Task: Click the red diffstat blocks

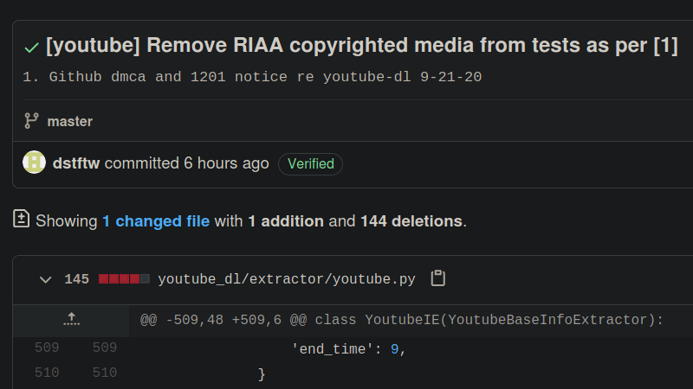Action: pyautogui.click(x=124, y=279)
